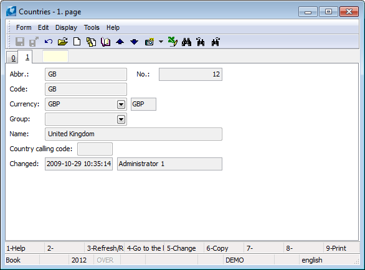The image size is (365, 270).
Task: Create a new record with blank page icon
Action: coord(77,42)
